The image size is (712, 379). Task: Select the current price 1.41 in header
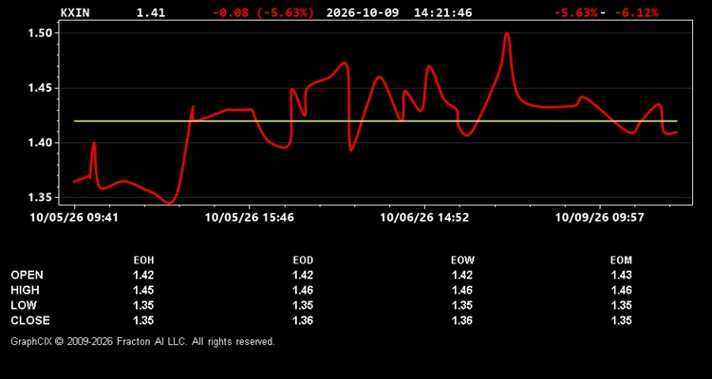point(151,12)
